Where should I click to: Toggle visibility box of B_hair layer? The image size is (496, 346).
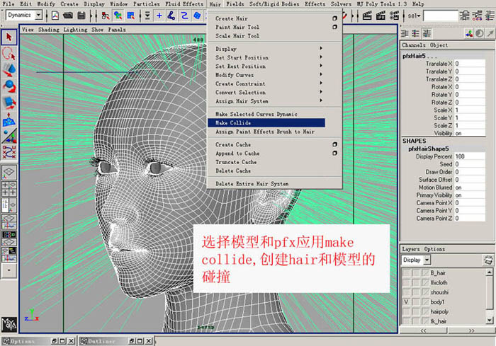[x=406, y=272]
